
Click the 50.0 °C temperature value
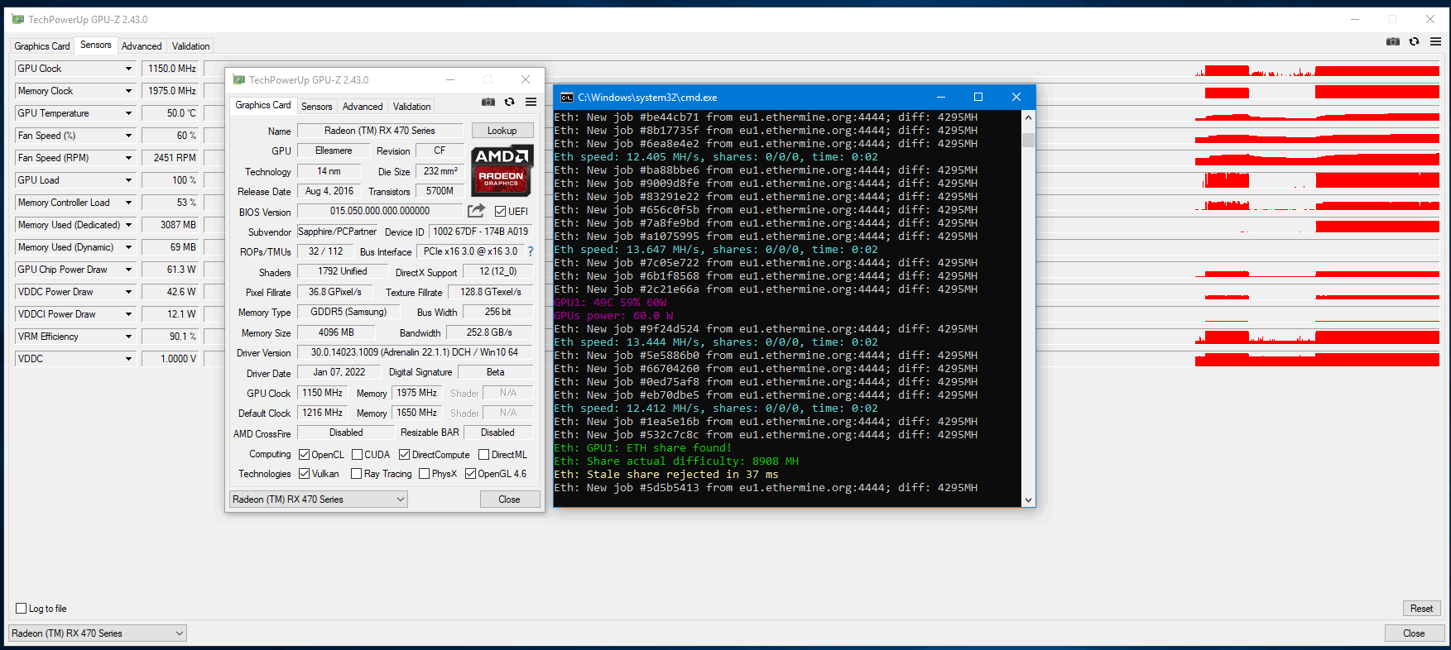[172, 113]
